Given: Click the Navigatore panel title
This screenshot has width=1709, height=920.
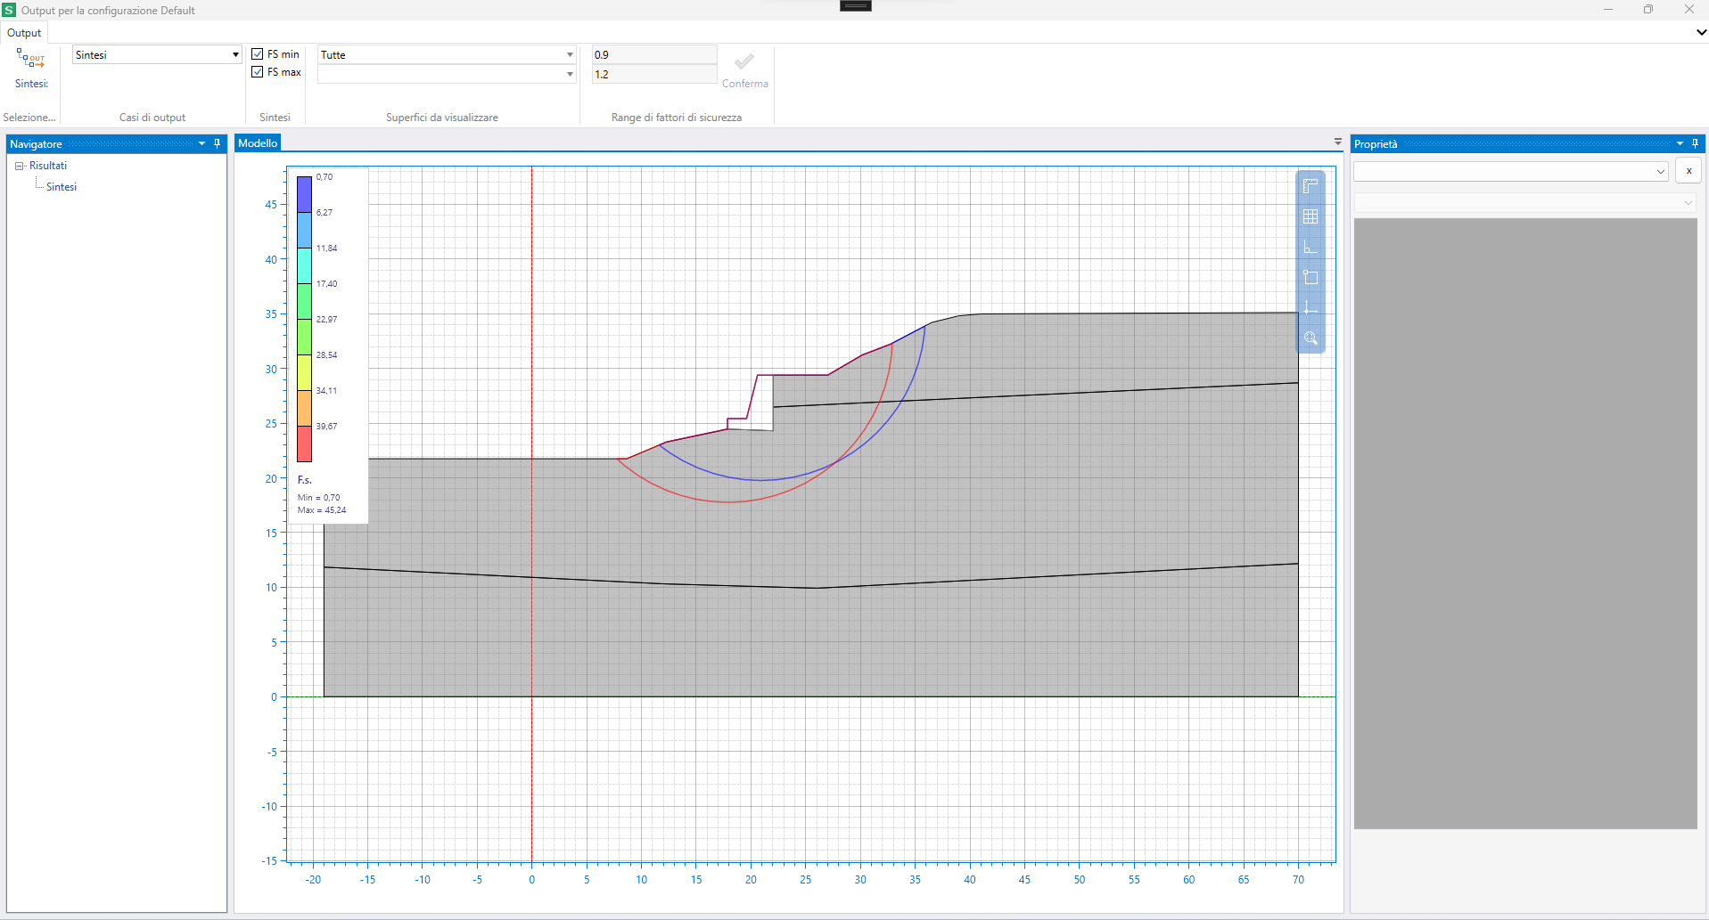Looking at the screenshot, I should [x=37, y=144].
